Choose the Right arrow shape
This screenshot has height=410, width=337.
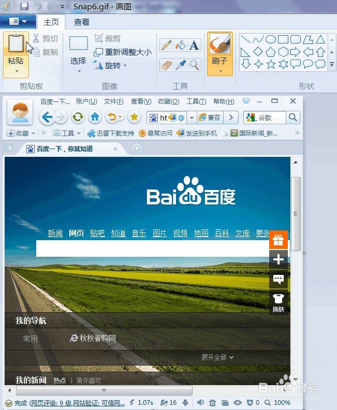click(296, 52)
